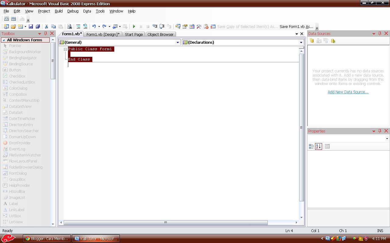390x243 pixels.
Task: Open Object Browser from the toolbar icon
Action: tap(192, 26)
